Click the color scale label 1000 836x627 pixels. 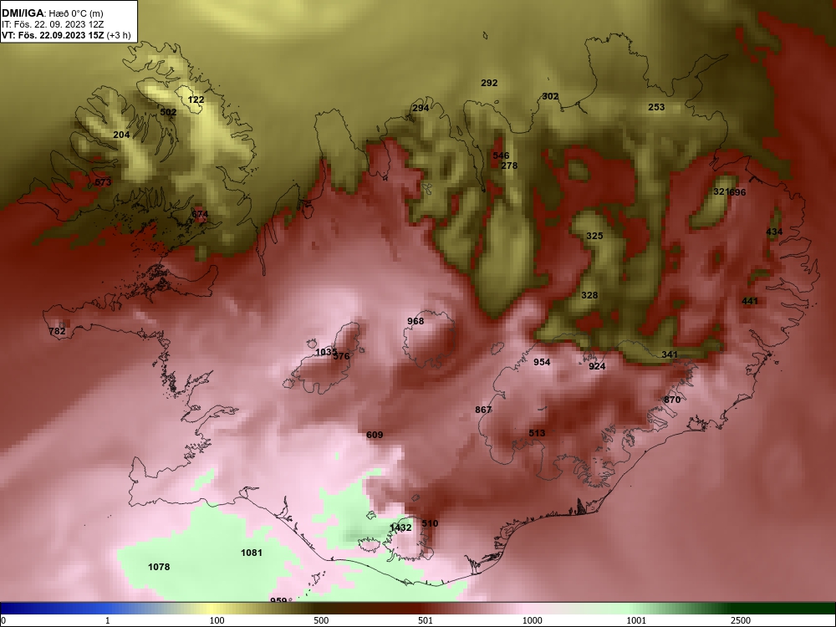[x=533, y=620]
